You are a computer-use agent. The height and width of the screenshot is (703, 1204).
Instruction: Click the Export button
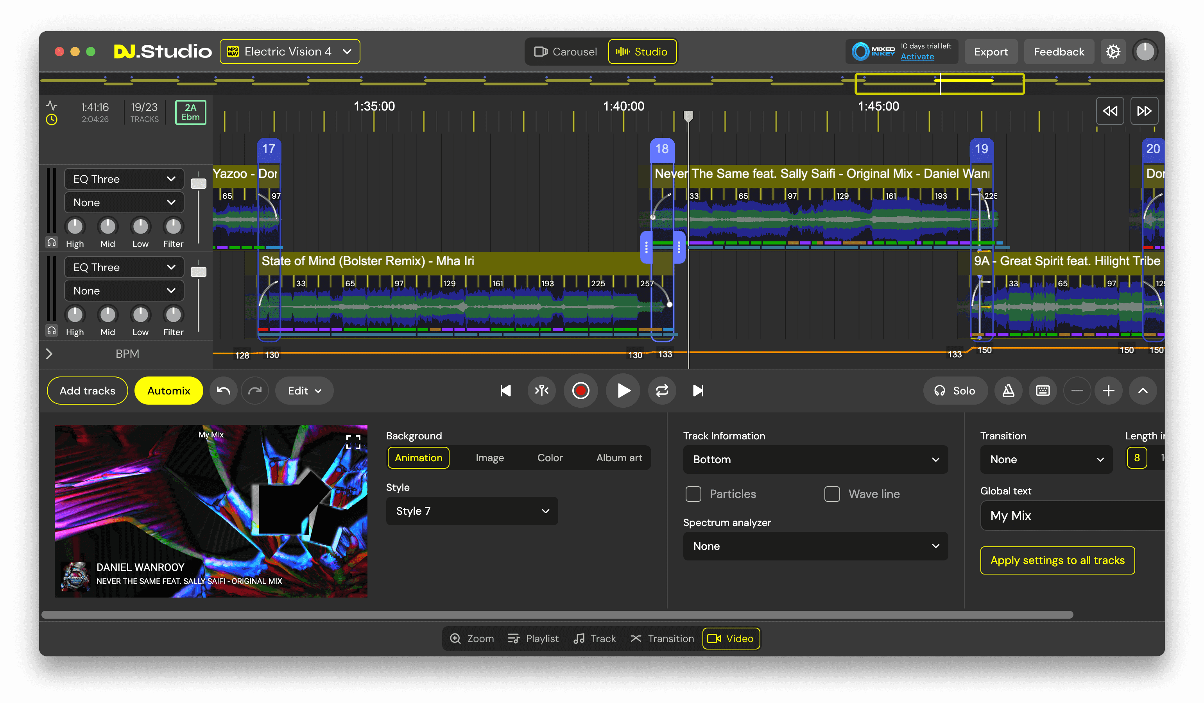[x=991, y=52]
